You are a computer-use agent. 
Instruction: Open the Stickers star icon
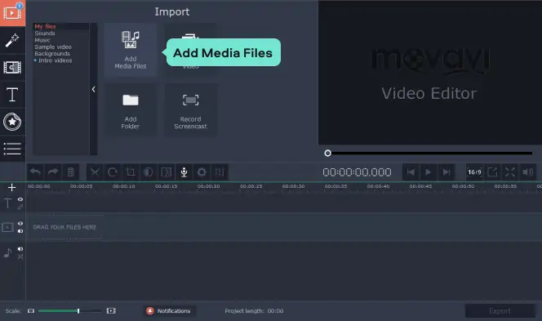12,122
